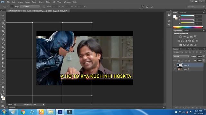Open Google Chrome from taskbar

point(23,112)
